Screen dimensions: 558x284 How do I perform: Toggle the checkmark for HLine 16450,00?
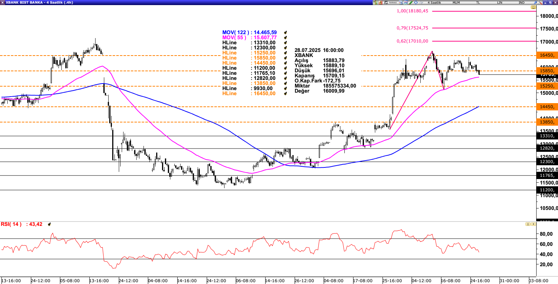tap(286, 93)
